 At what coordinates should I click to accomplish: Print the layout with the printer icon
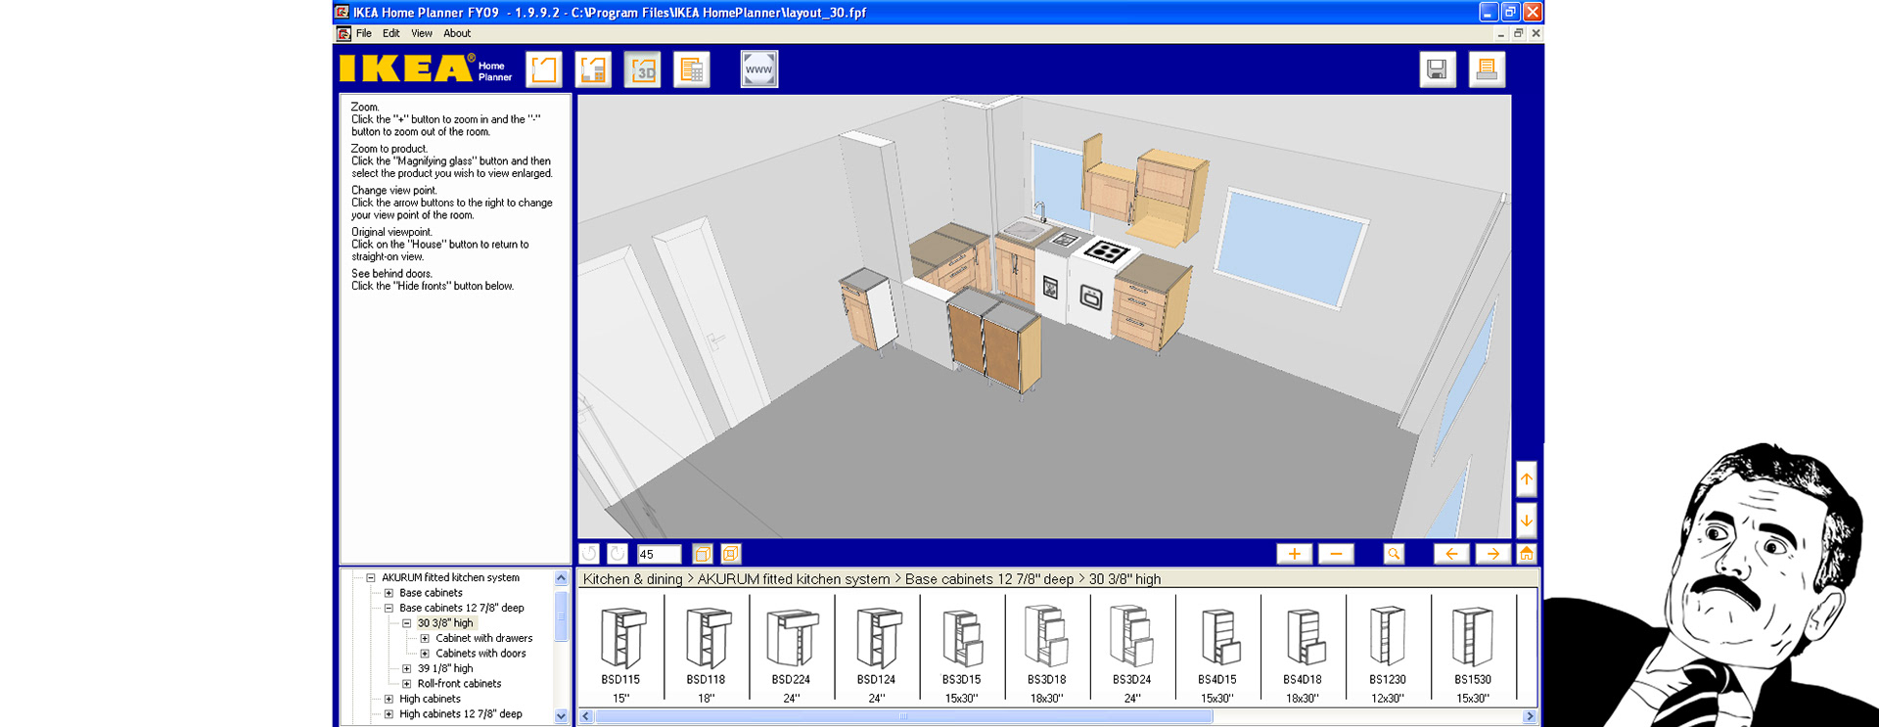tap(1487, 69)
